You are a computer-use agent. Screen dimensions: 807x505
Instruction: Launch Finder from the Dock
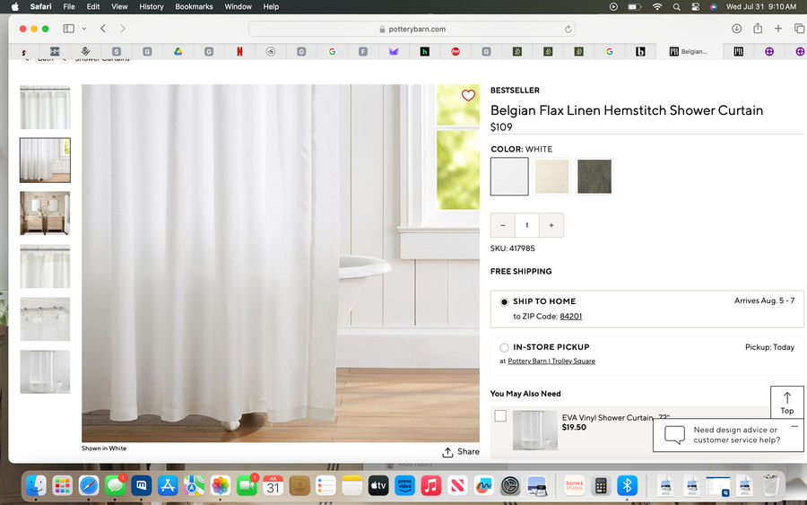(36, 485)
